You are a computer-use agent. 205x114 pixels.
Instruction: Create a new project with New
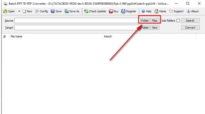pyautogui.click(x=27, y=11)
